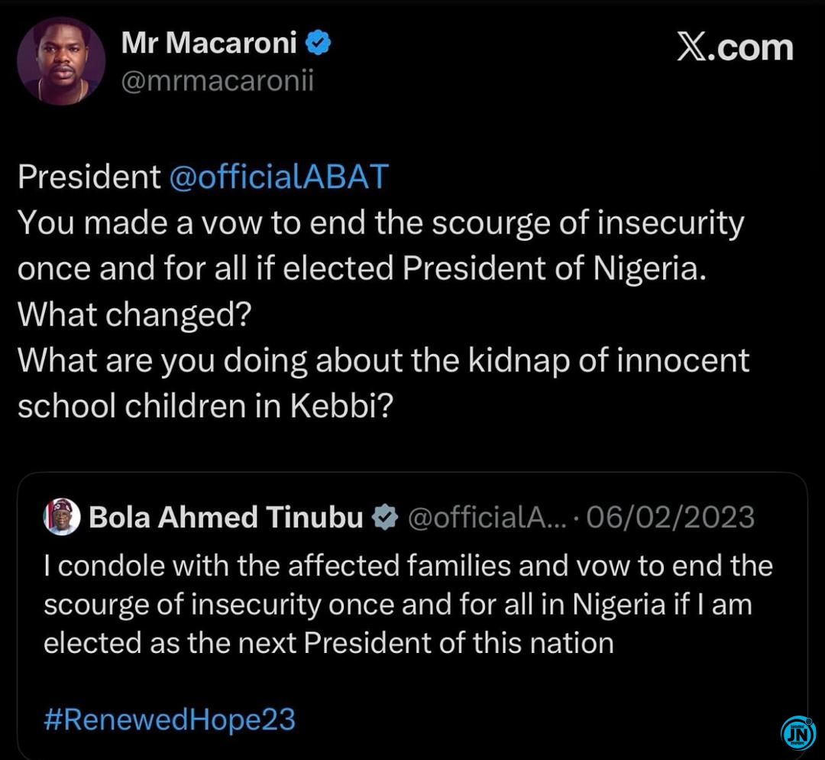Viewport: 825px width, 760px height.
Task: Click the Mr Macaroni display name
Action: (209, 44)
